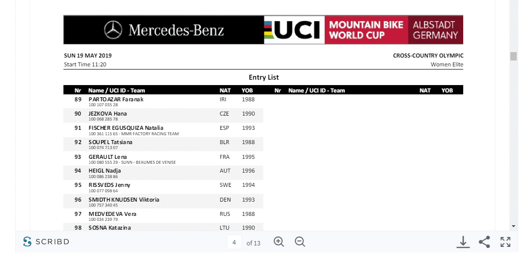Download the entry list document
This screenshot has height=270, width=531.
[463, 242]
